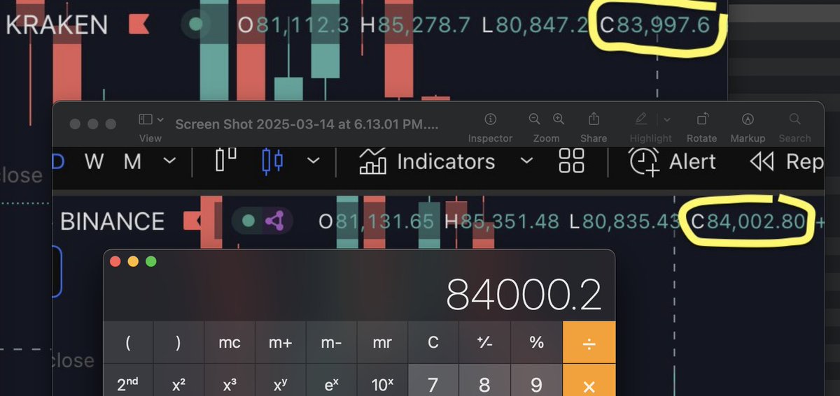840x396 pixels.
Task: Open the Indicators menu
Action: (427, 161)
